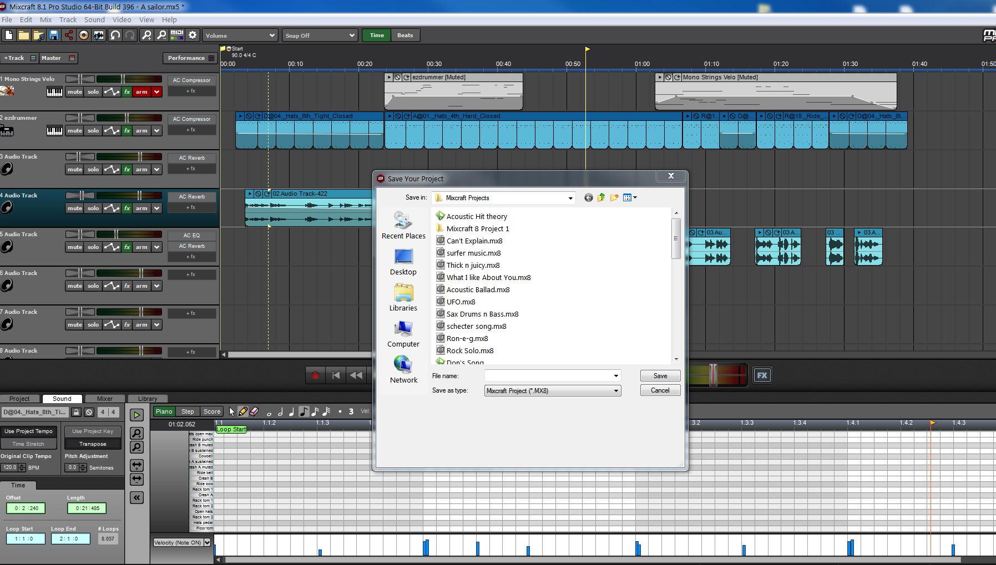The height and width of the screenshot is (565, 996).
Task: Click the Performance panel button
Action: point(190,58)
